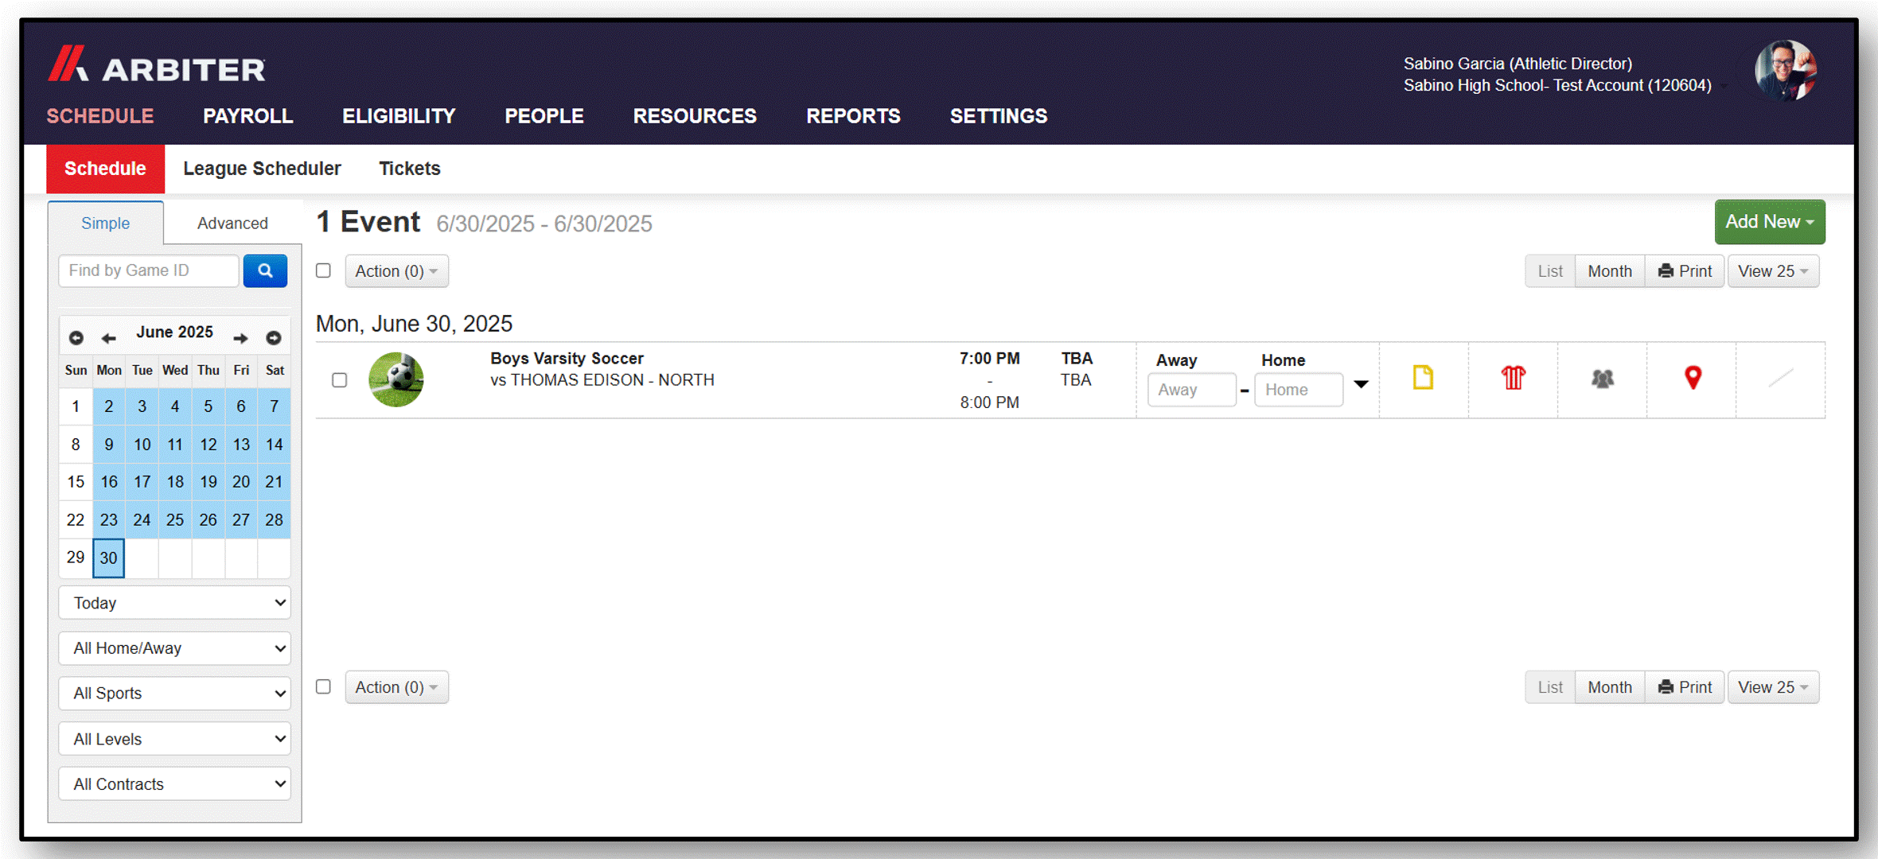The height and width of the screenshot is (859, 1878).
Task: Expand the All Home/Away select
Action: pos(174,648)
